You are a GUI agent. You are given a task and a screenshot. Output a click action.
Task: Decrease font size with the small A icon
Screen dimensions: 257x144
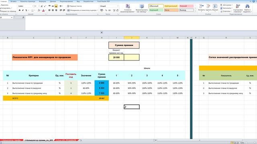pos(45,6)
